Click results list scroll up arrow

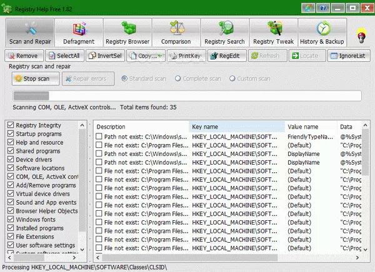[x=366, y=125]
